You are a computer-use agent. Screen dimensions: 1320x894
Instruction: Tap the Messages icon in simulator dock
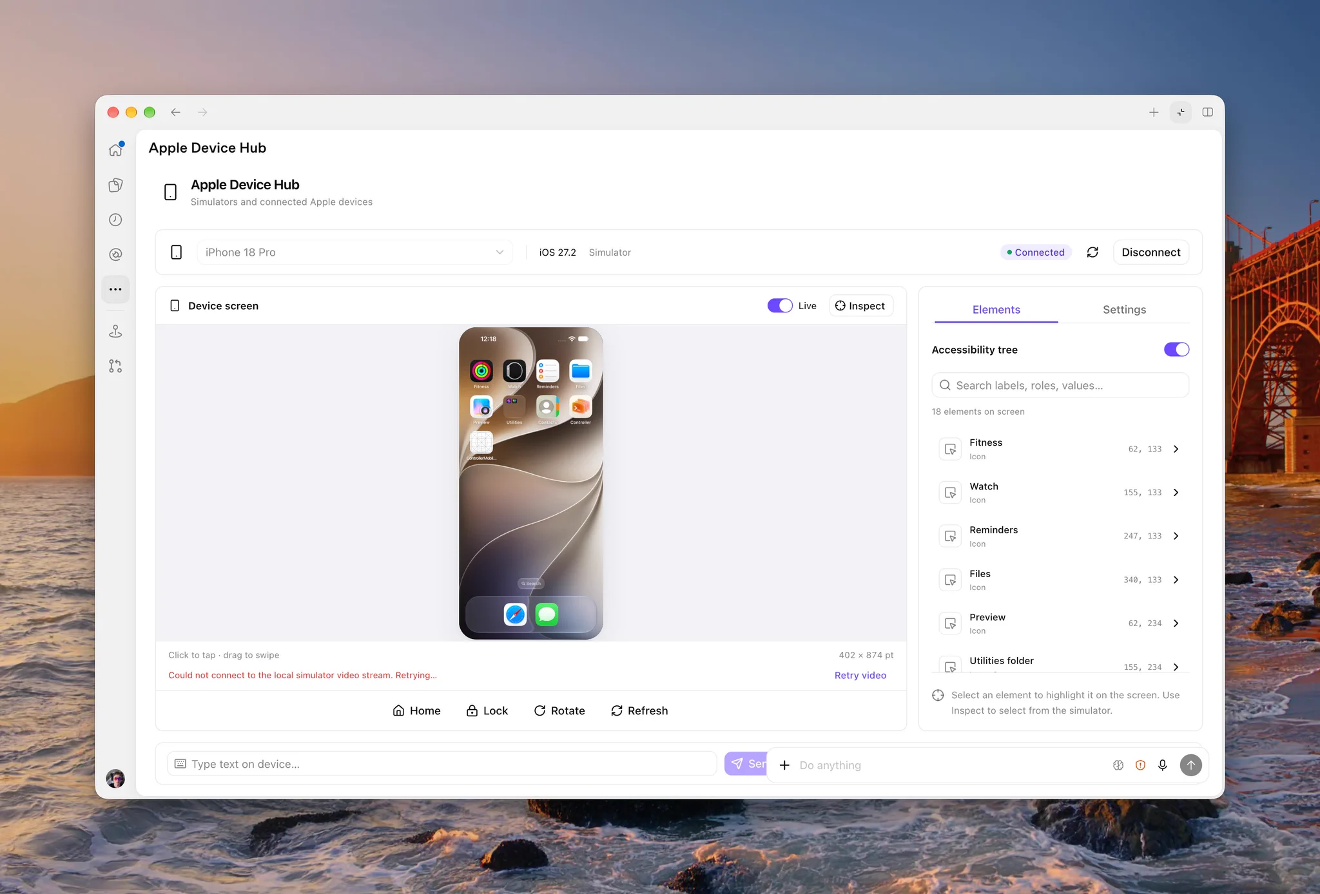click(547, 614)
